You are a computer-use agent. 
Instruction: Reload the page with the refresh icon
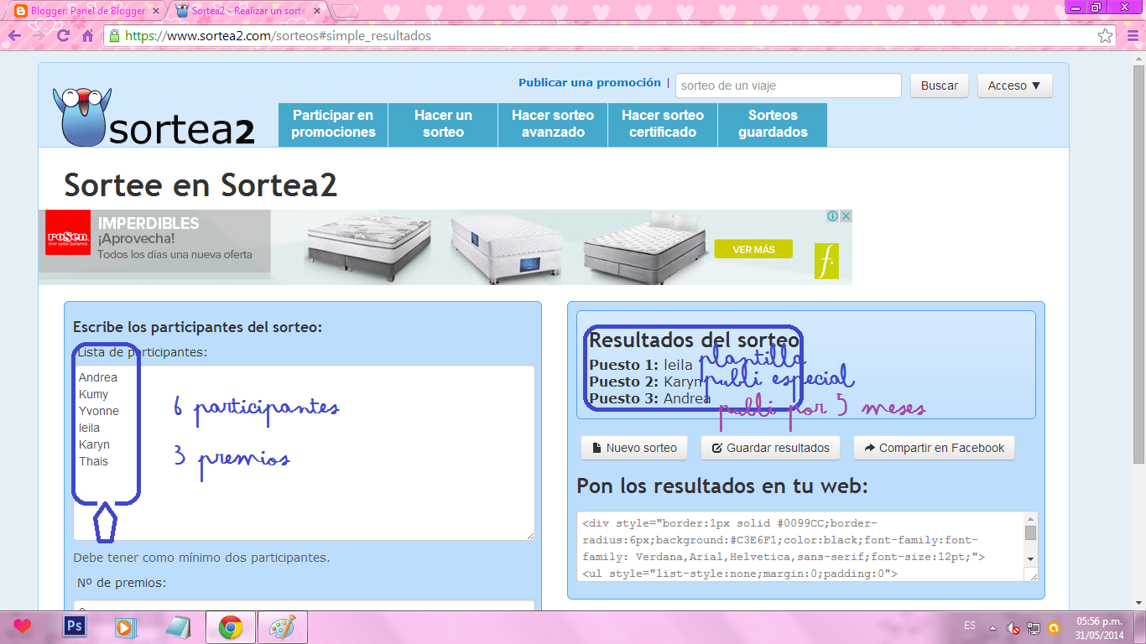pos(63,36)
